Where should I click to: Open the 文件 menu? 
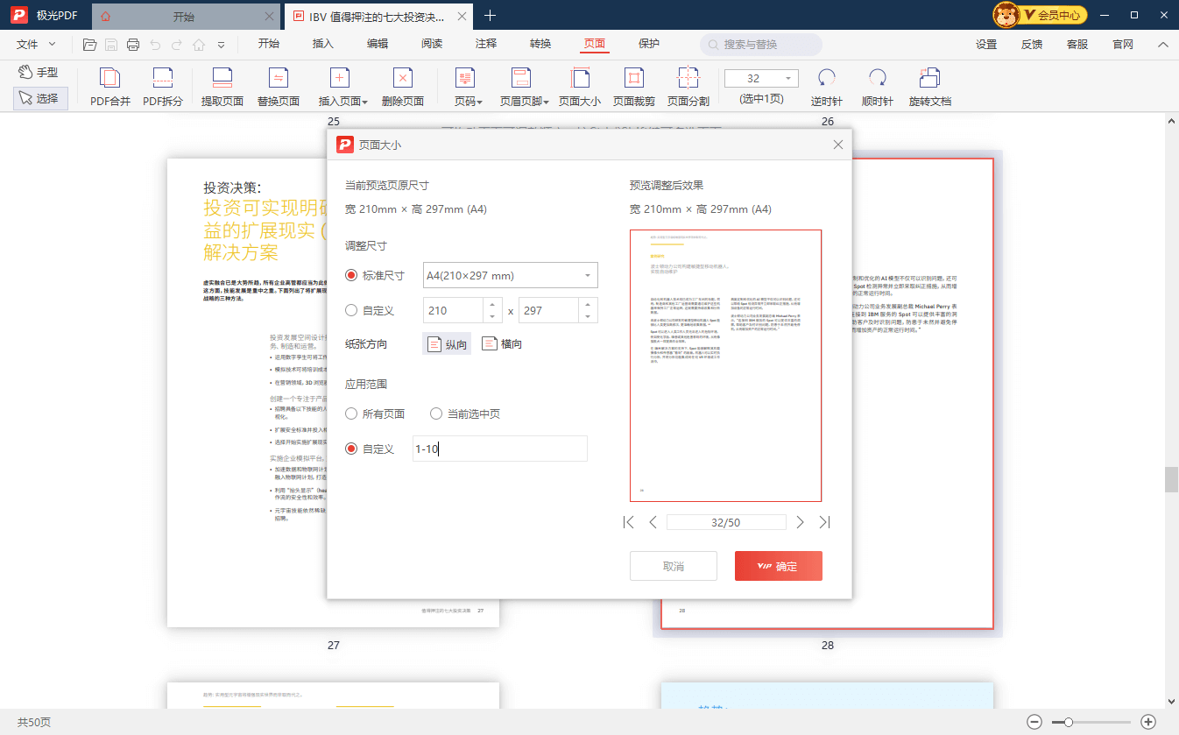click(36, 44)
